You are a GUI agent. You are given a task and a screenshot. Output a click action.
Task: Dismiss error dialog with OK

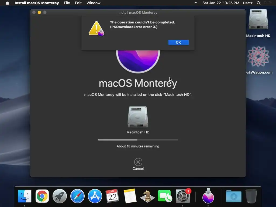(x=178, y=42)
